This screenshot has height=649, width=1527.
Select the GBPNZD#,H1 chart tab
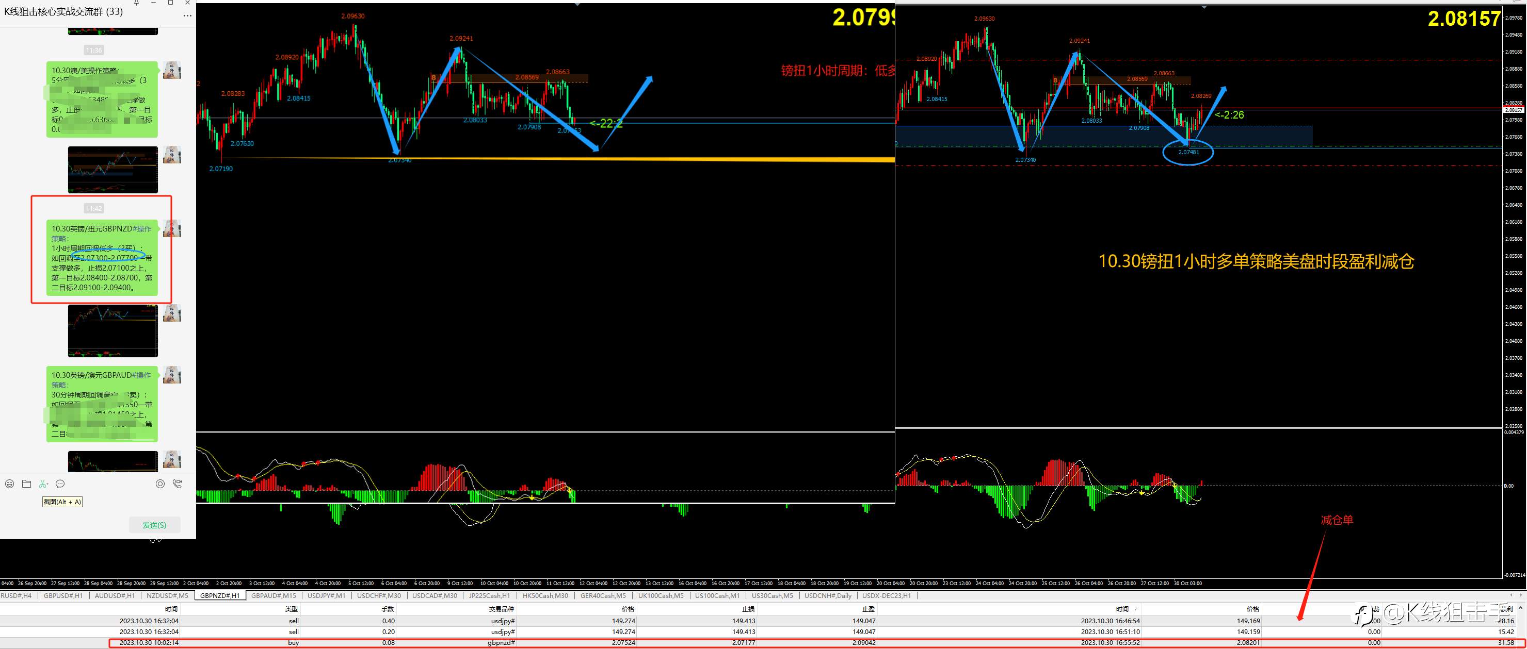[219, 596]
